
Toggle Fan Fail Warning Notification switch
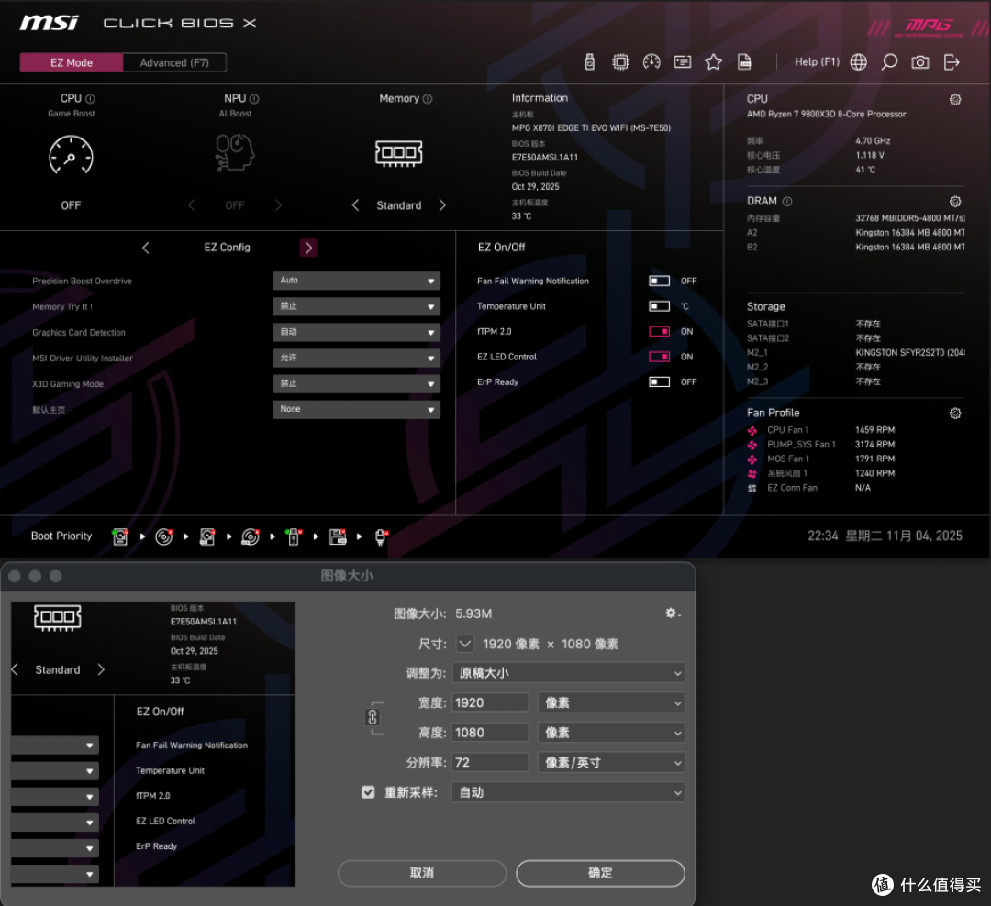tap(659, 282)
